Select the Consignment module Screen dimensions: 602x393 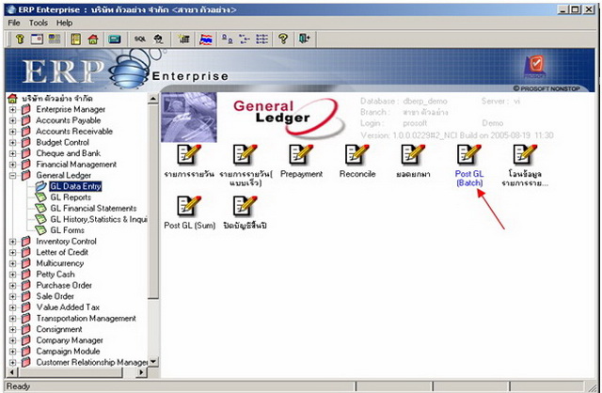pos(59,329)
